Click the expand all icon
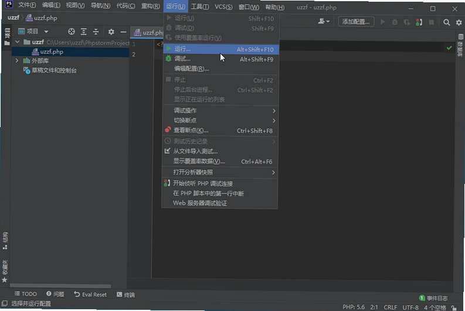 coord(84,32)
